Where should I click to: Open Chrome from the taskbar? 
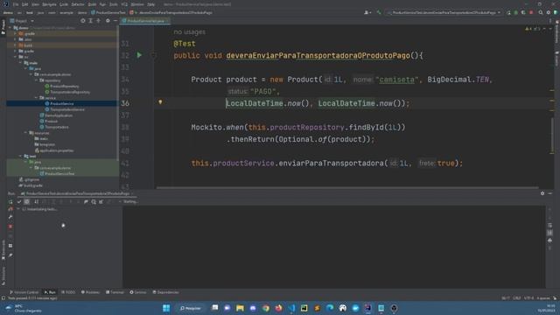[265, 308]
